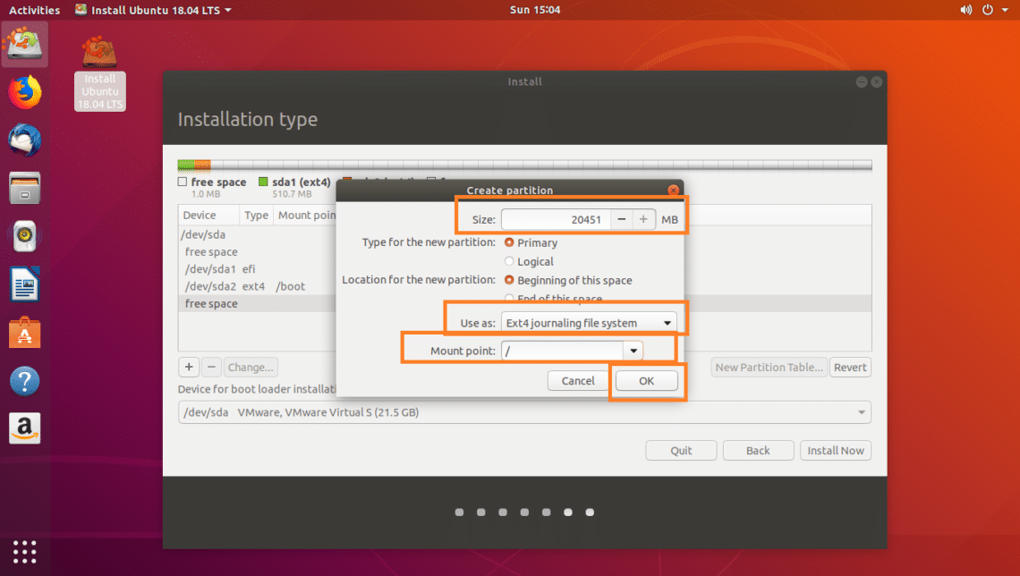This screenshot has width=1020, height=576.
Task: Open the Activities overview
Action: [x=34, y=10]
